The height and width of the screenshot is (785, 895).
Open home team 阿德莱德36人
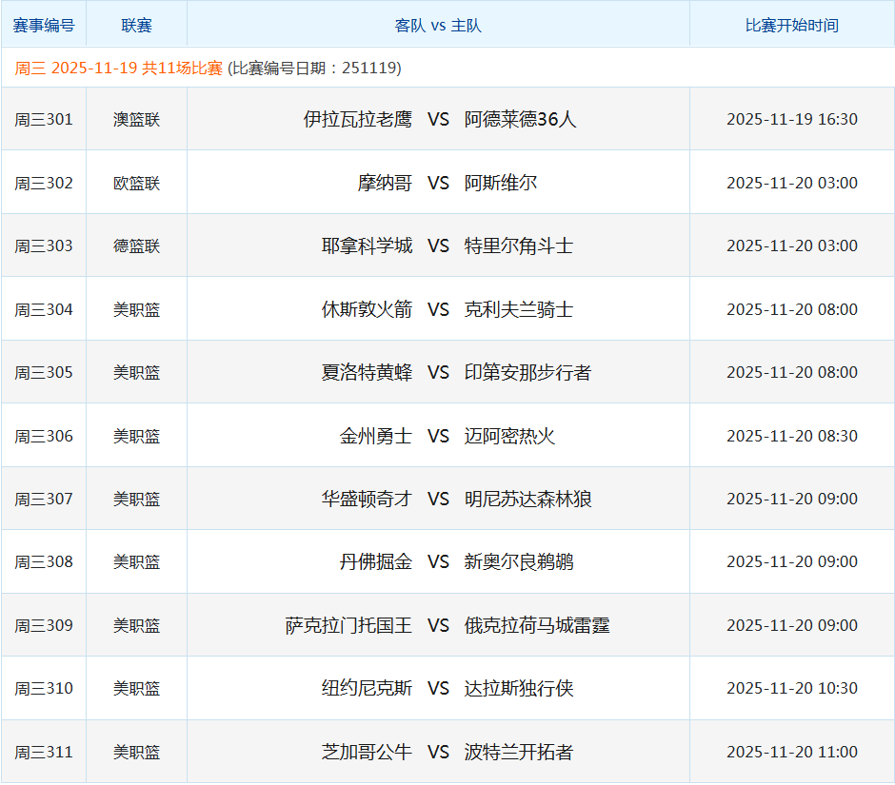pyautogui.click(x=521, y=119)
